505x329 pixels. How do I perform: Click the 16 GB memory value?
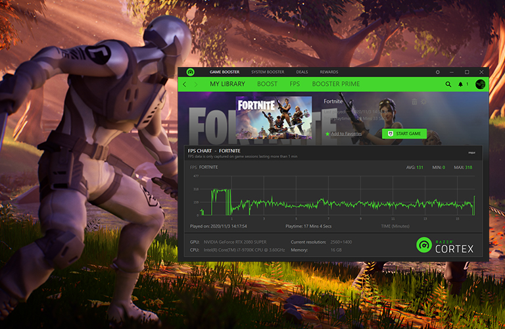click(x=336, y=250)
